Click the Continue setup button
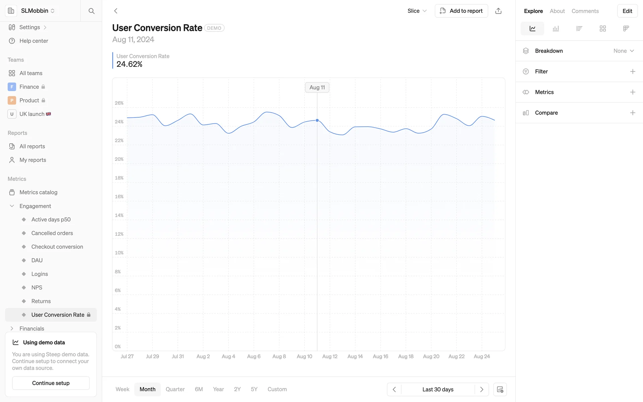Viewport: 643px width, 402px height. pyautogui.click(x=51, y=383)
